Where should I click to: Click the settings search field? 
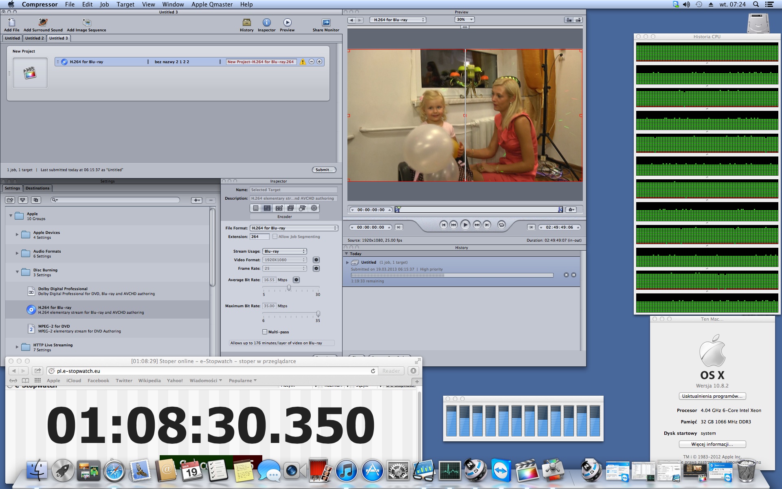[x=115, y=200]
